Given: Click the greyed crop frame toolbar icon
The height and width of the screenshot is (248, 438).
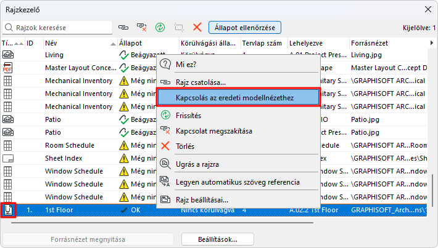Looking at the screenshot, I should click(x=179, y=27).
